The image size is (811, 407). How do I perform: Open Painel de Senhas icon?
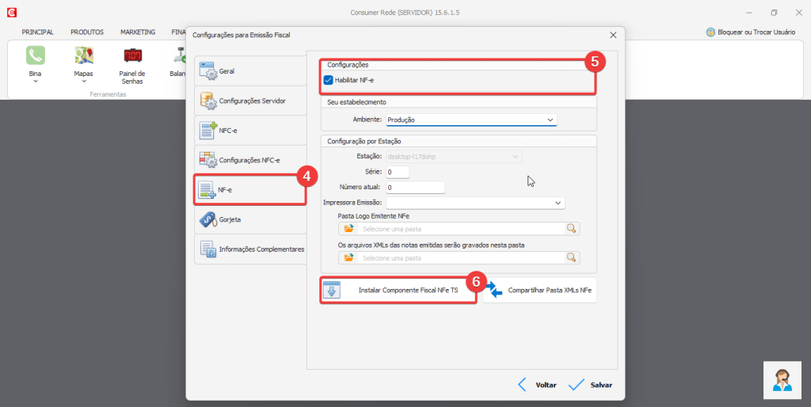[x=132, y=55]
